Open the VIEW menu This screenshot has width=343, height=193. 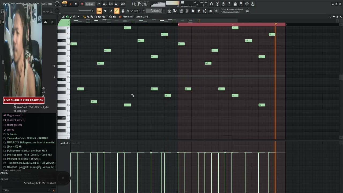[x=28, y=4]
